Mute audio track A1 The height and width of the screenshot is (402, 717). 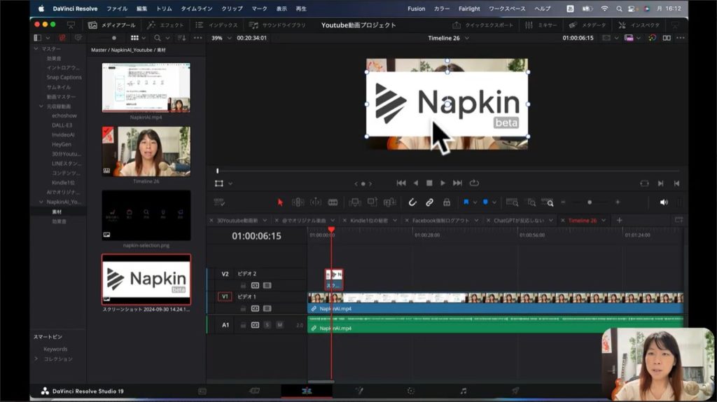279,325
